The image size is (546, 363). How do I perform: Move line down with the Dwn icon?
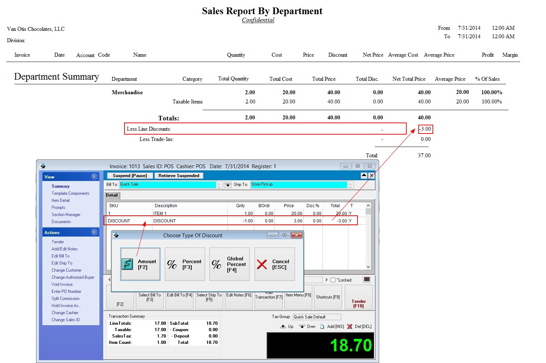[302, 327]
